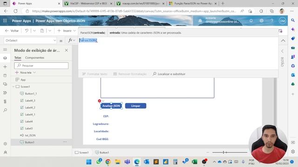Open Settings gear in left rail
The image size is (298, 167).
(x=5, y=144)
